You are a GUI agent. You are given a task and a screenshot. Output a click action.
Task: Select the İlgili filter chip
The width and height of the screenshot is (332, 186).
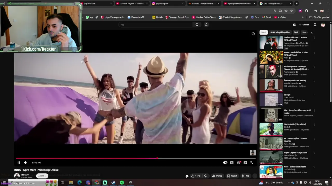[296, 33]
